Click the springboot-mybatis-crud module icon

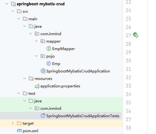[13, 4]
